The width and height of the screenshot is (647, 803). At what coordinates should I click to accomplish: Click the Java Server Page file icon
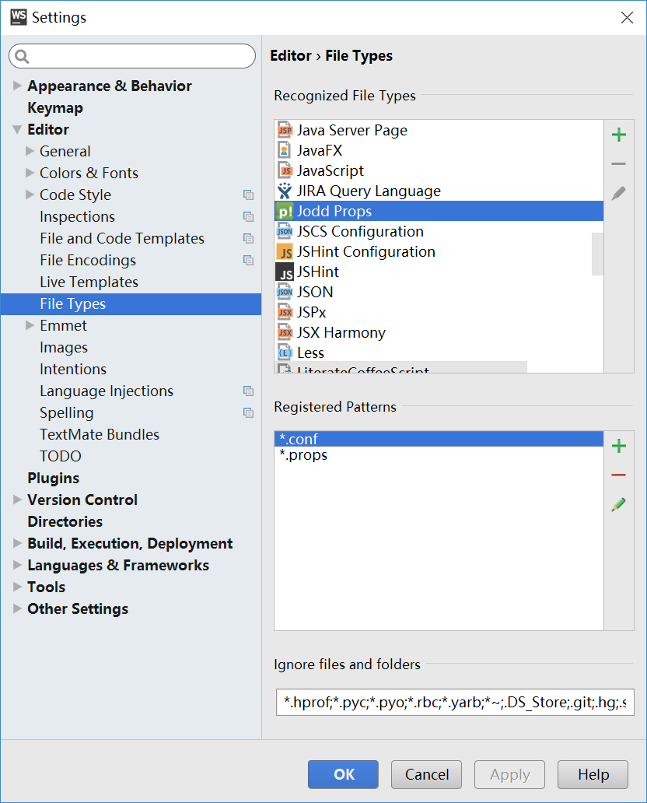click(285, 130)
